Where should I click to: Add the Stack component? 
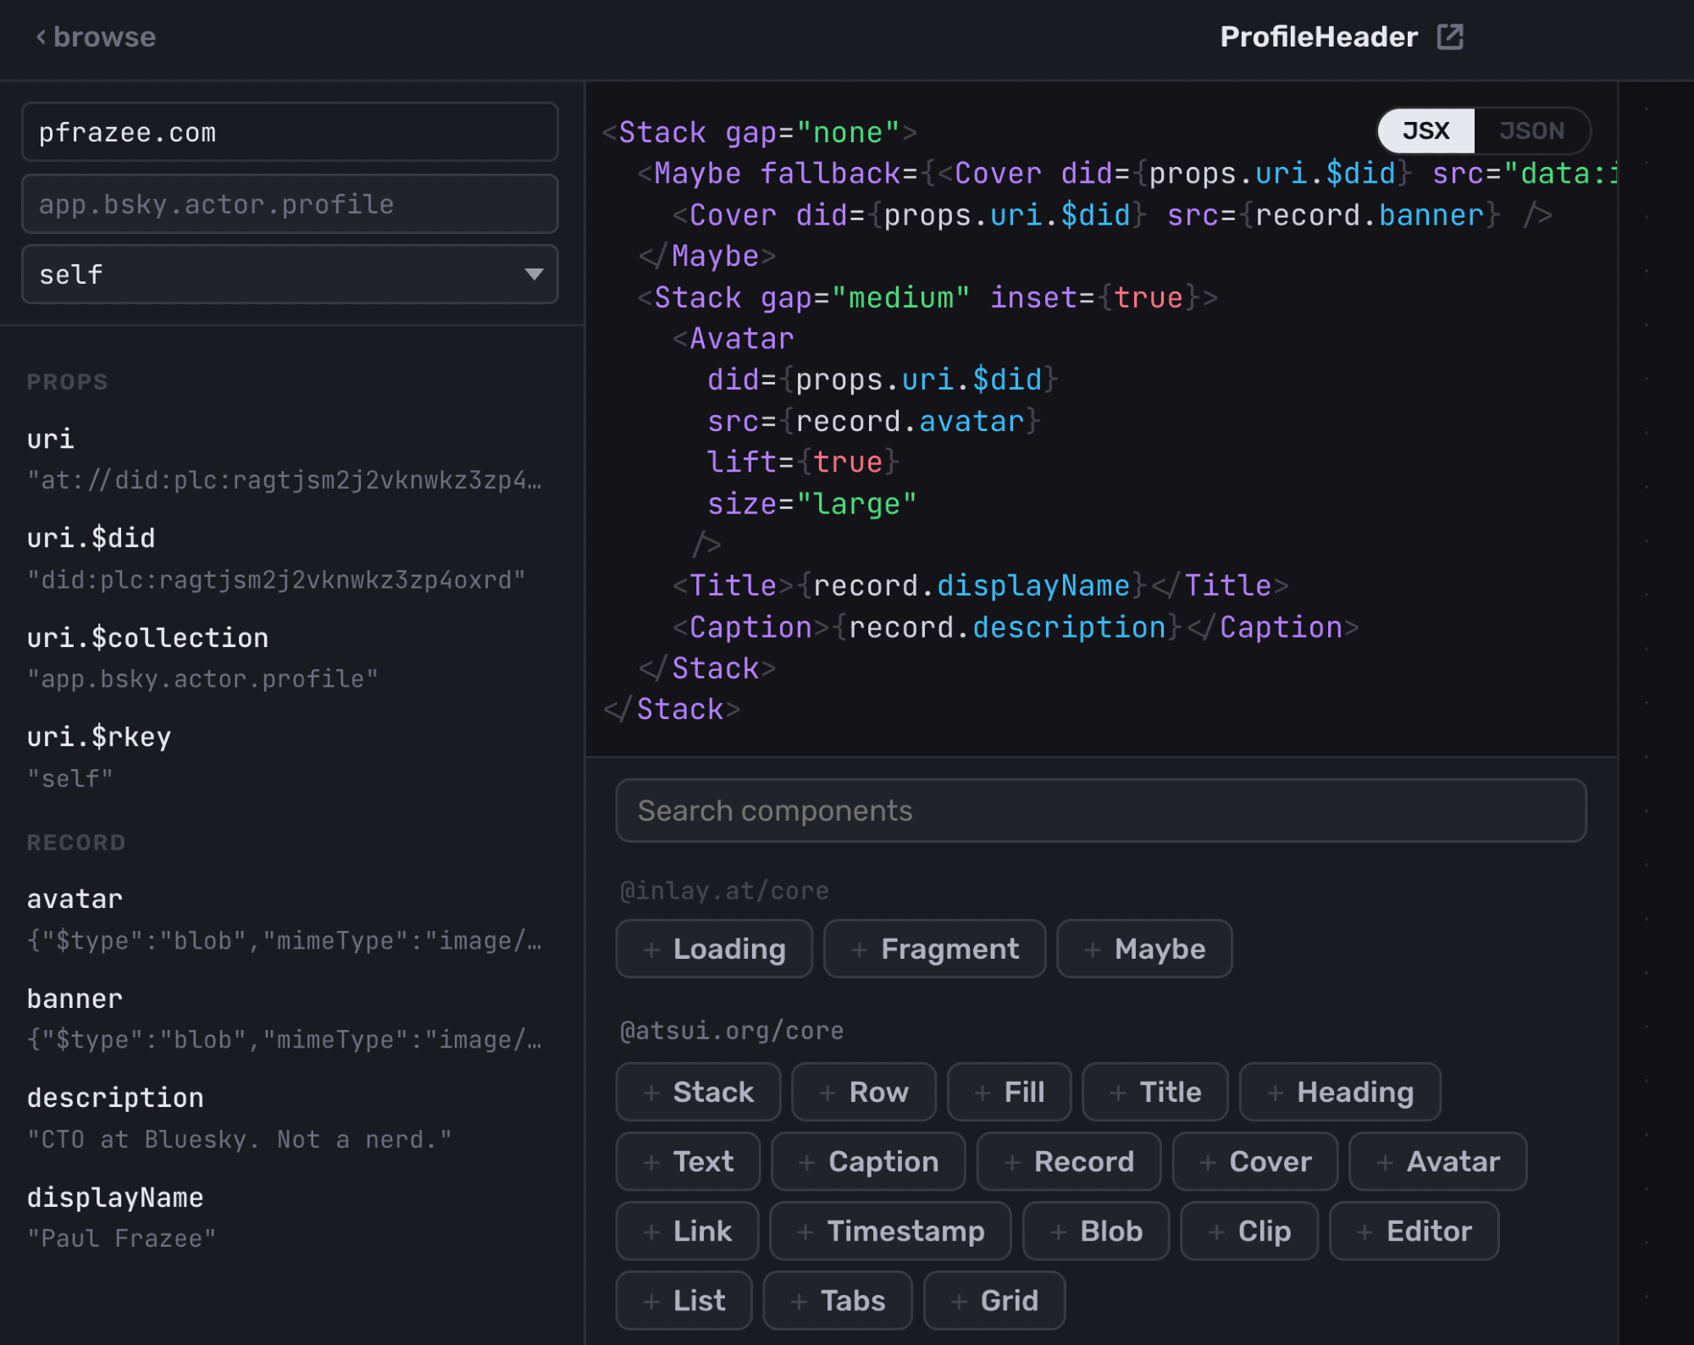pyautogui.click(x=698, y=1092)
